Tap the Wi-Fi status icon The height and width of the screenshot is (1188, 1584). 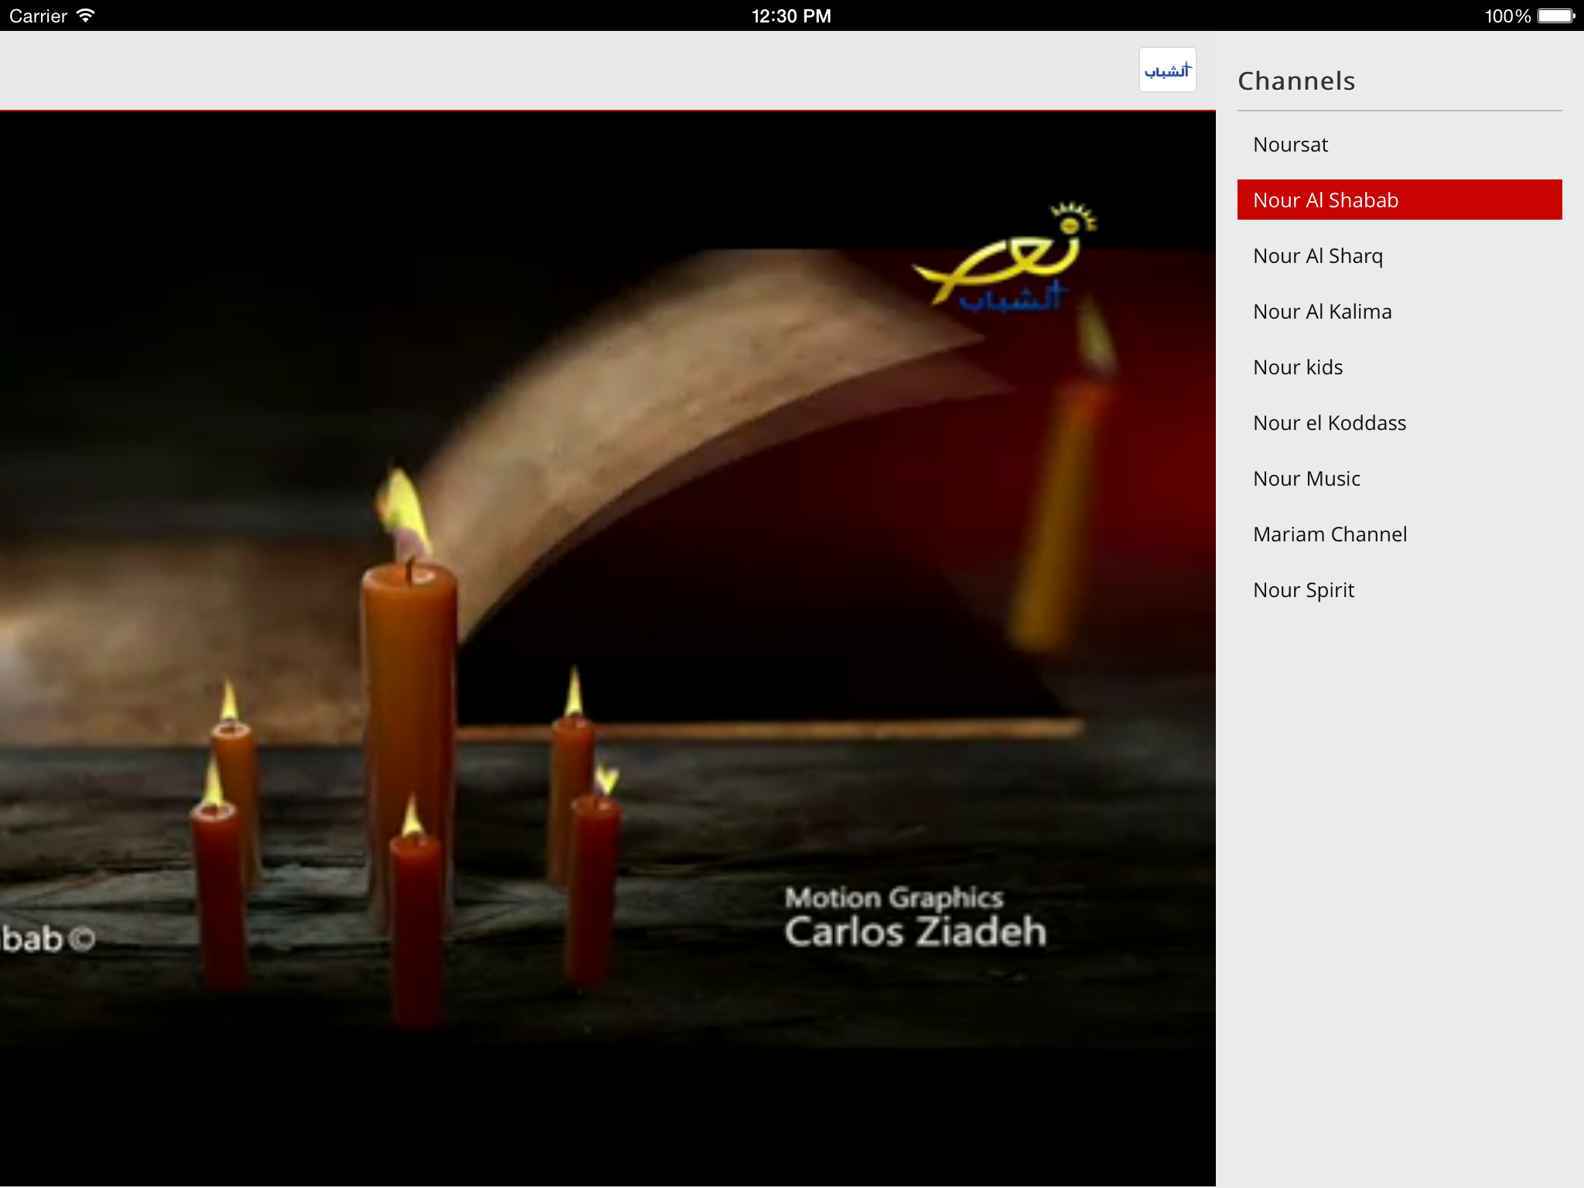[86, 15]
